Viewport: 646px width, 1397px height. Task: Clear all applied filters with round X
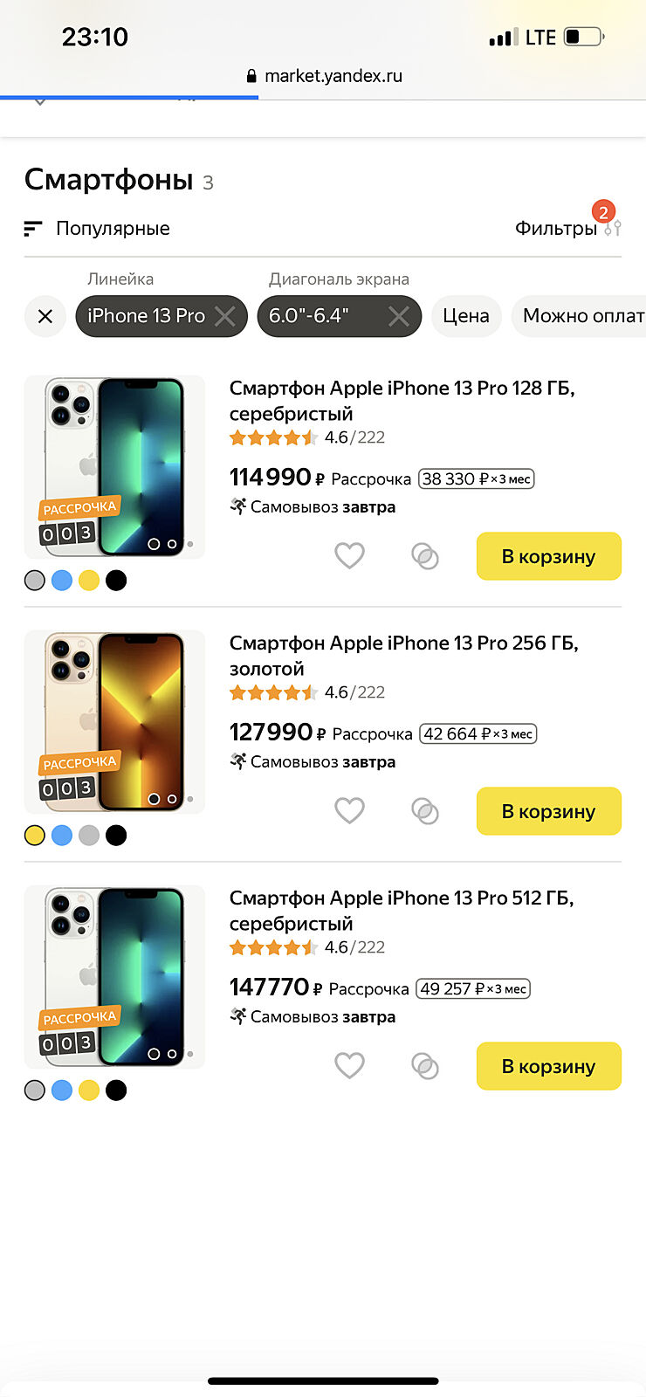pyautogui.click(x=45, y=316)
